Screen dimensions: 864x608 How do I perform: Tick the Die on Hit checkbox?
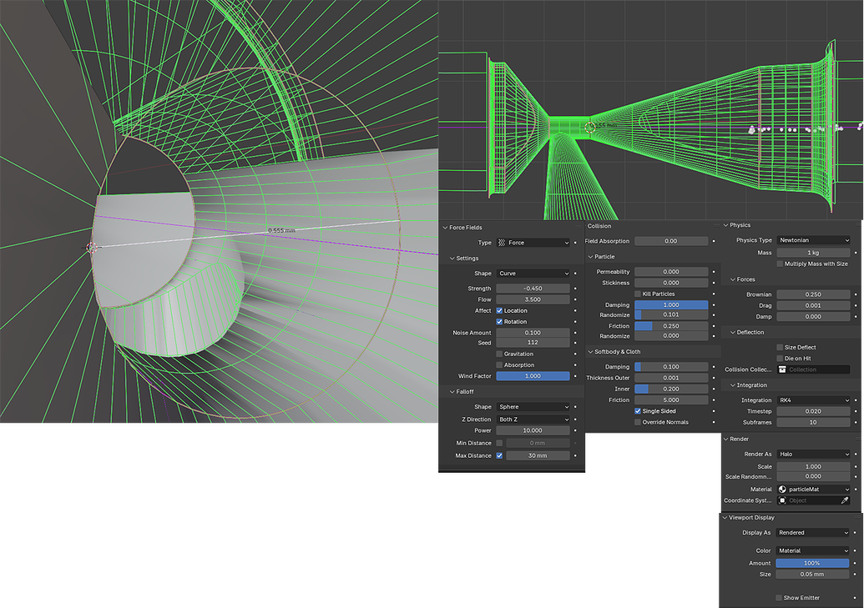pos(780,359)
